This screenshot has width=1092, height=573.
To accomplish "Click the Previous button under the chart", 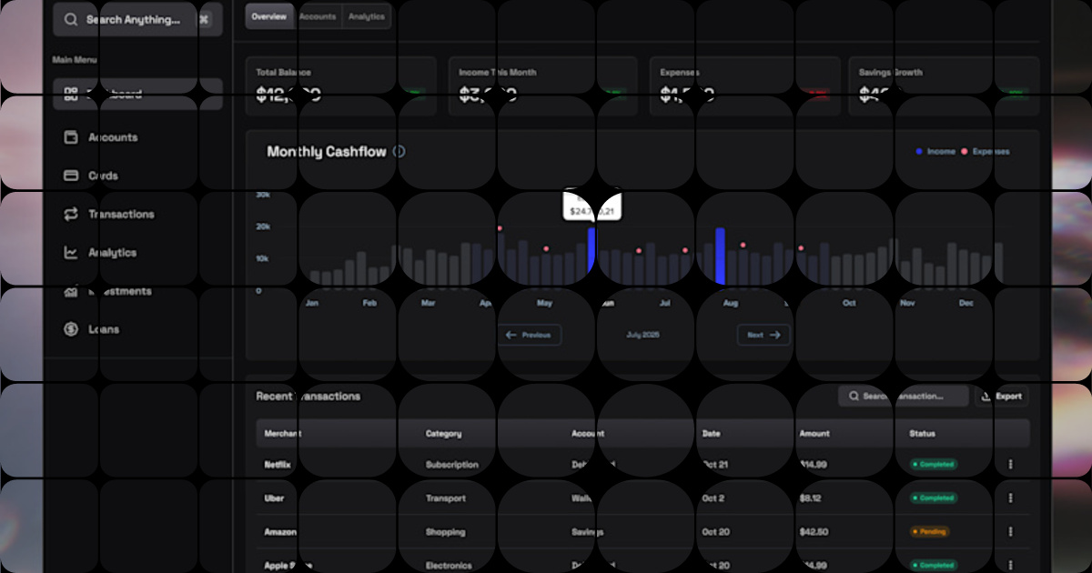I will click(529, 335).
